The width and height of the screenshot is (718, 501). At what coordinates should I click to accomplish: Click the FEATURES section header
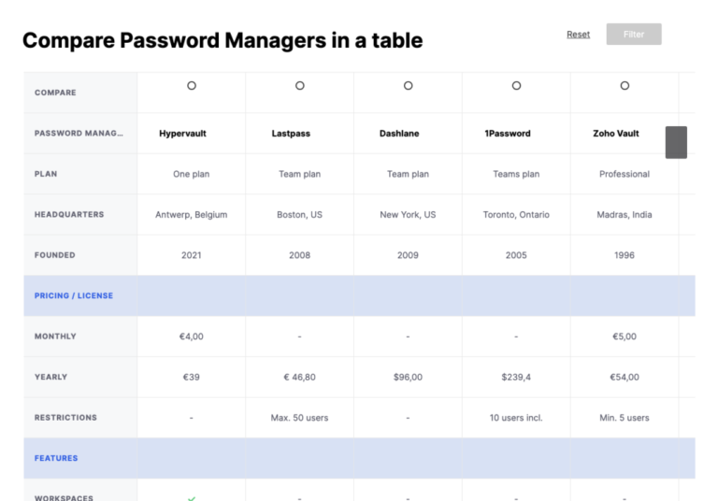tap(56, 458)
